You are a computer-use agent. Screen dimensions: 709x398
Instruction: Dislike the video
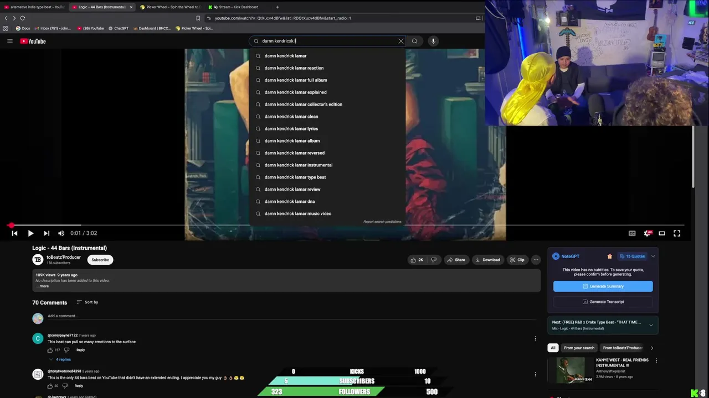434,260
